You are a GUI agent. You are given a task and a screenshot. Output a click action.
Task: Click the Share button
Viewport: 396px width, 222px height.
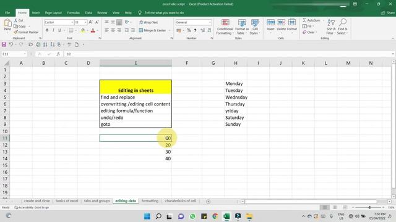tap(388, 12)
